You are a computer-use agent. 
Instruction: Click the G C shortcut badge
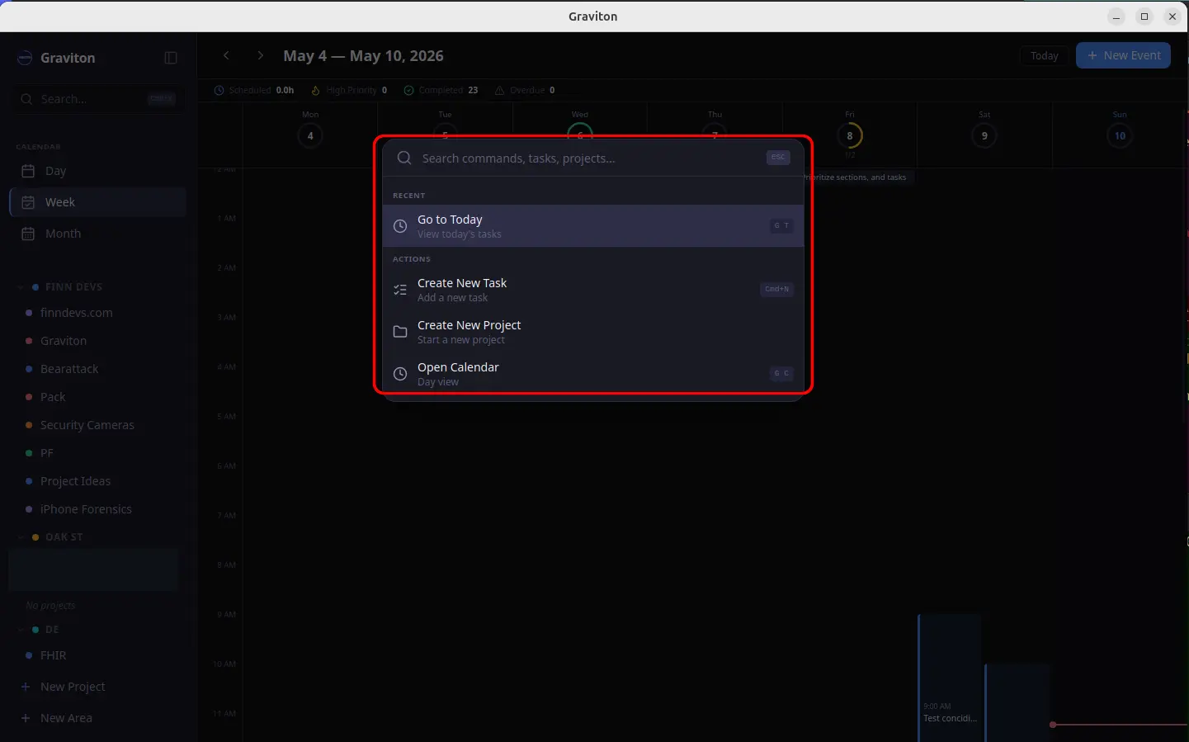781,373
